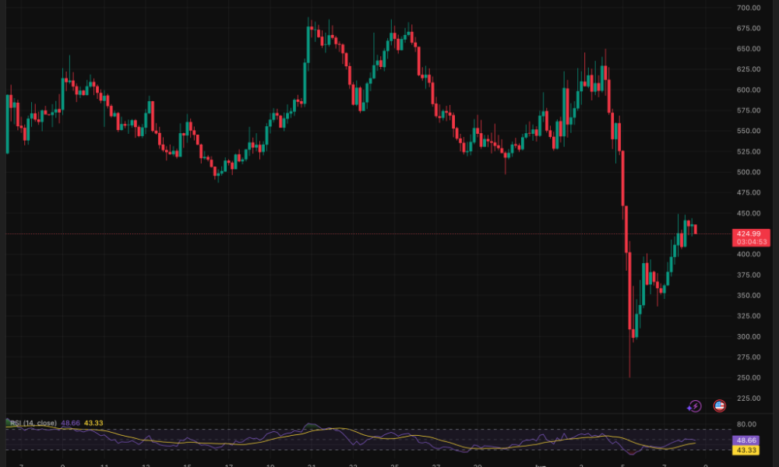Click the red 424.99 current price label
Viewport: 779px width, 467px height.
click(749, 233)
